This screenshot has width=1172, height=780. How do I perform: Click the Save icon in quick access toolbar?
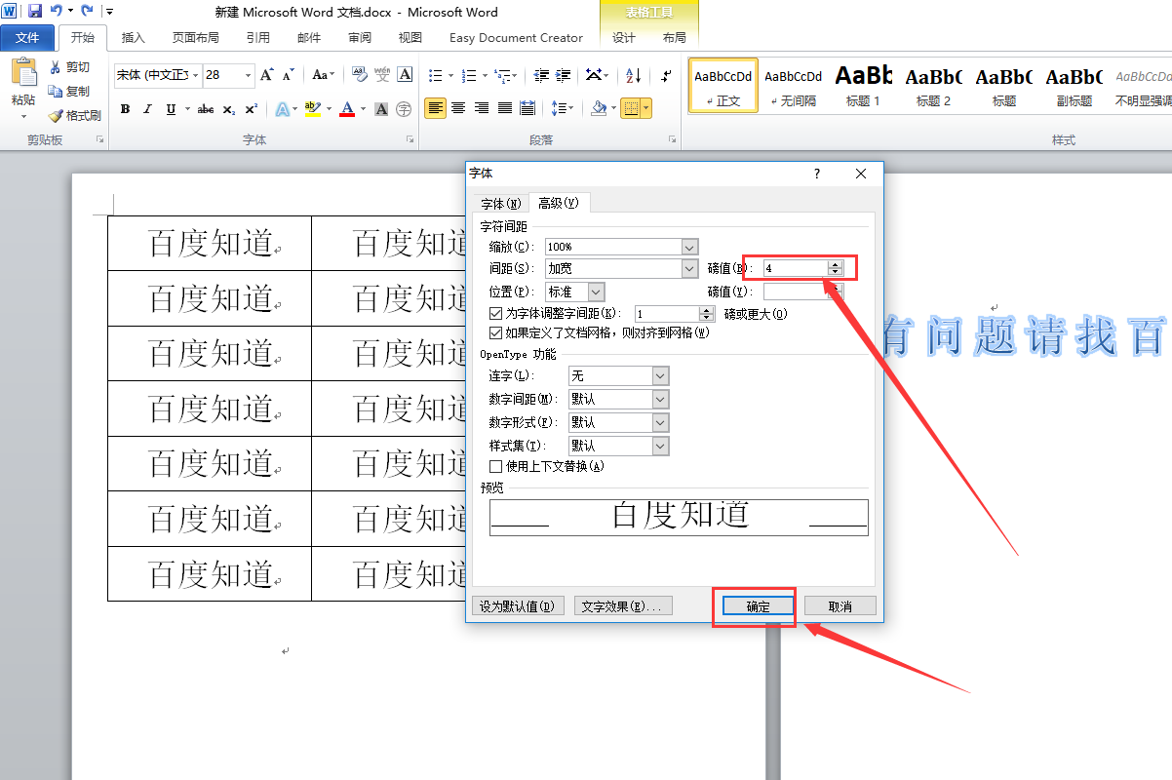(34, 11)
